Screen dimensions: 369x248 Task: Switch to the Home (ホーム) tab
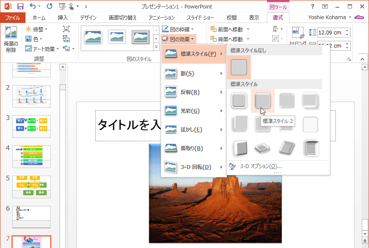tap(39, 18)
